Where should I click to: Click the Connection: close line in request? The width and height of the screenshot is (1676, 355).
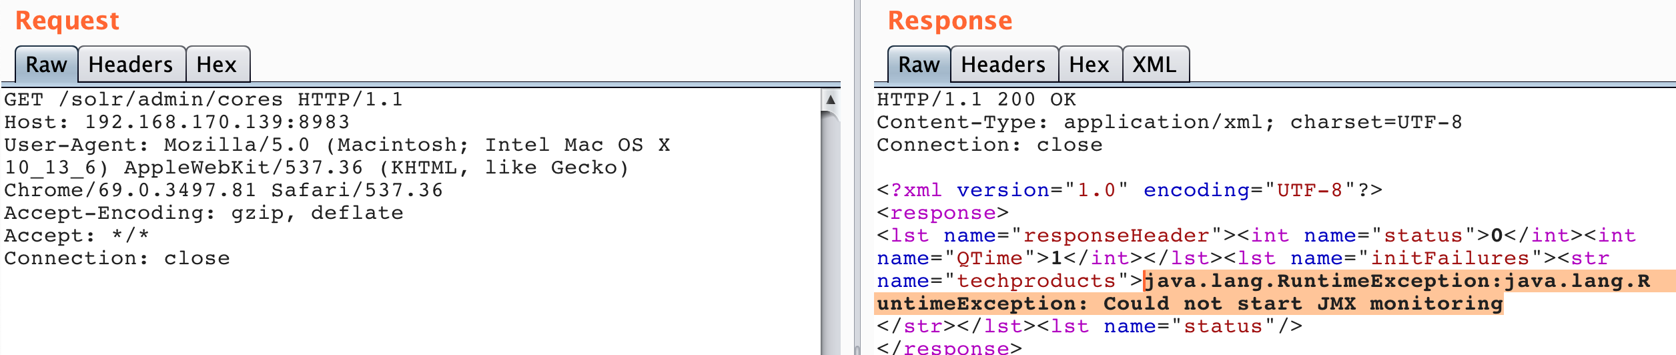click(x=117, y=258)
